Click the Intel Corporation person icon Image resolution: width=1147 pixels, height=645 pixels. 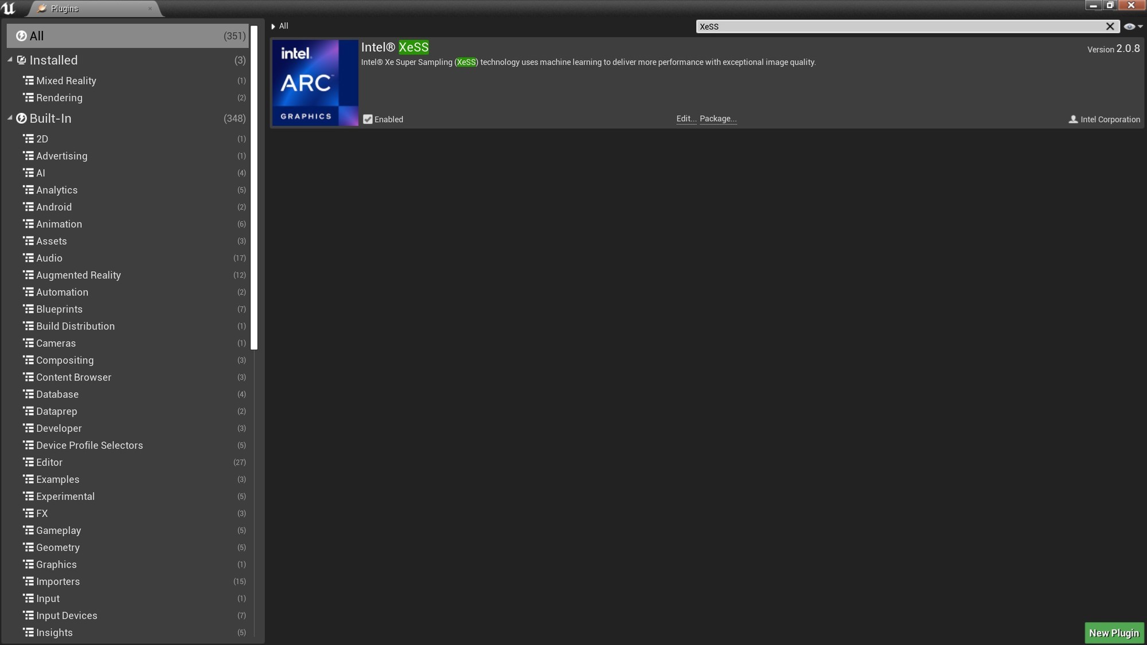pyautogui.click(x=1073, y=119)
